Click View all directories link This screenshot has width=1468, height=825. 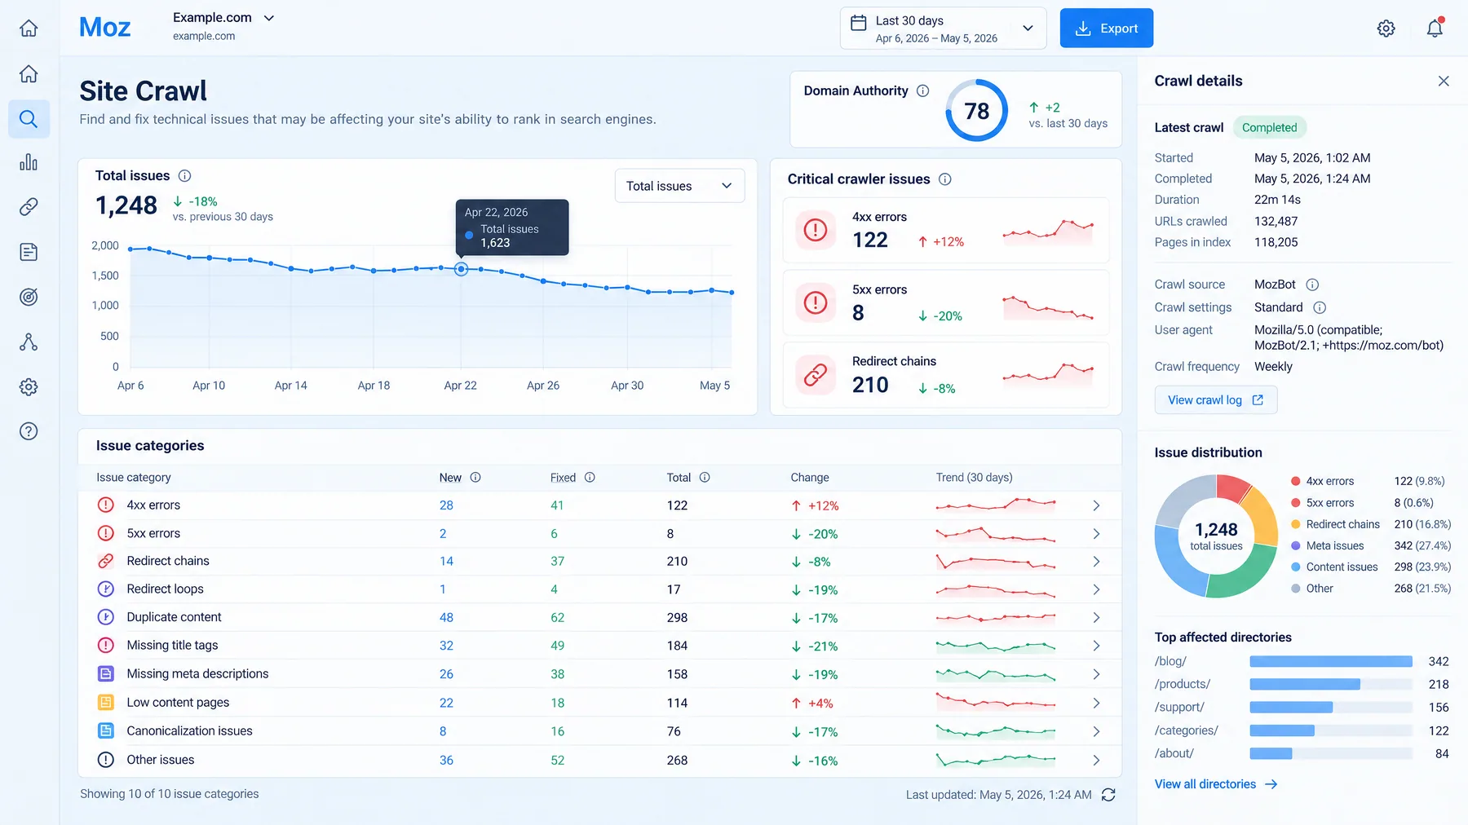click(x=1216, y=784)
